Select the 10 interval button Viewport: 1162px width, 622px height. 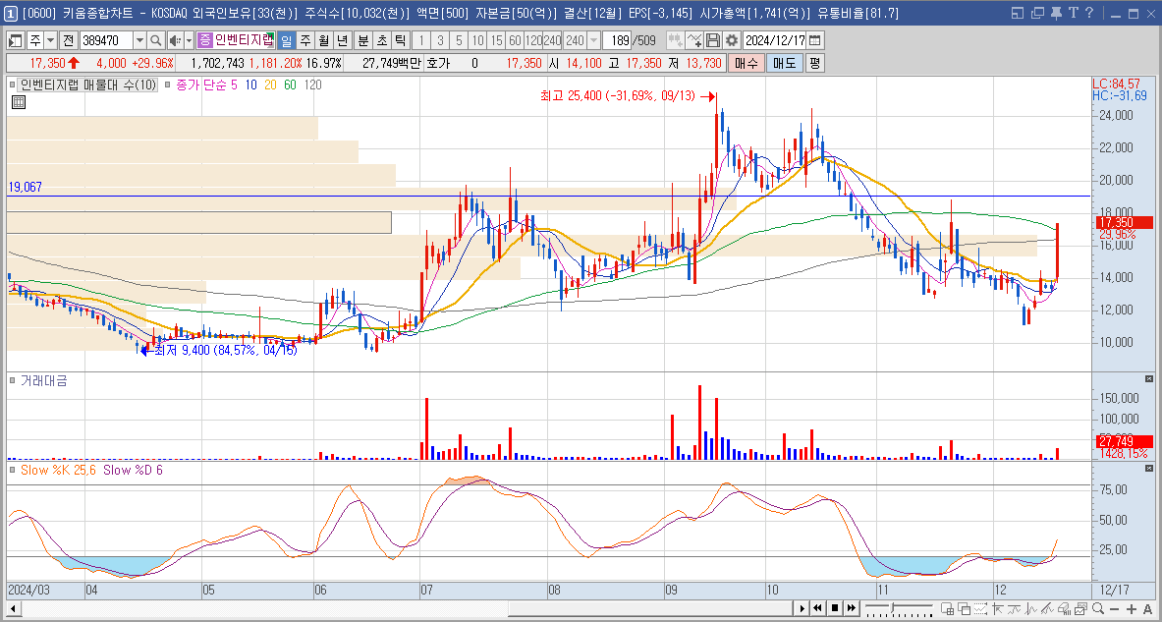click(x=478, y=40)
